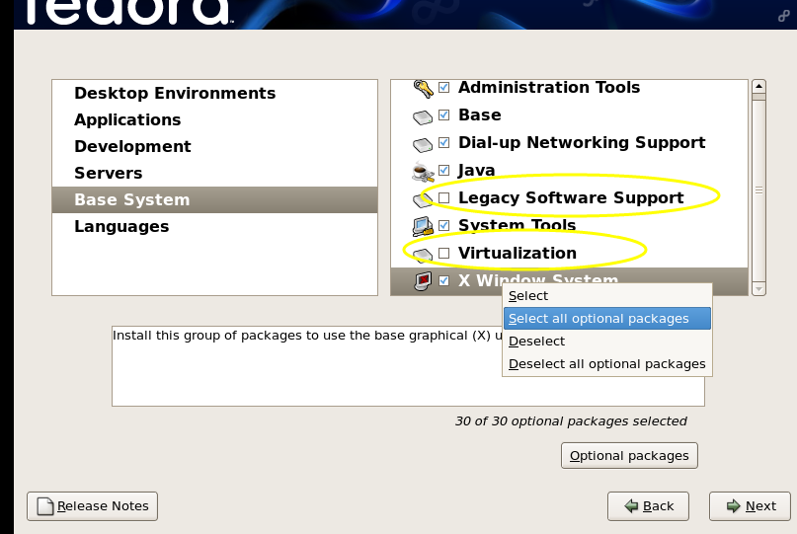Click the package list scrollbar down arrow
This screenshot has width=797, height=534.
point(758,288)
